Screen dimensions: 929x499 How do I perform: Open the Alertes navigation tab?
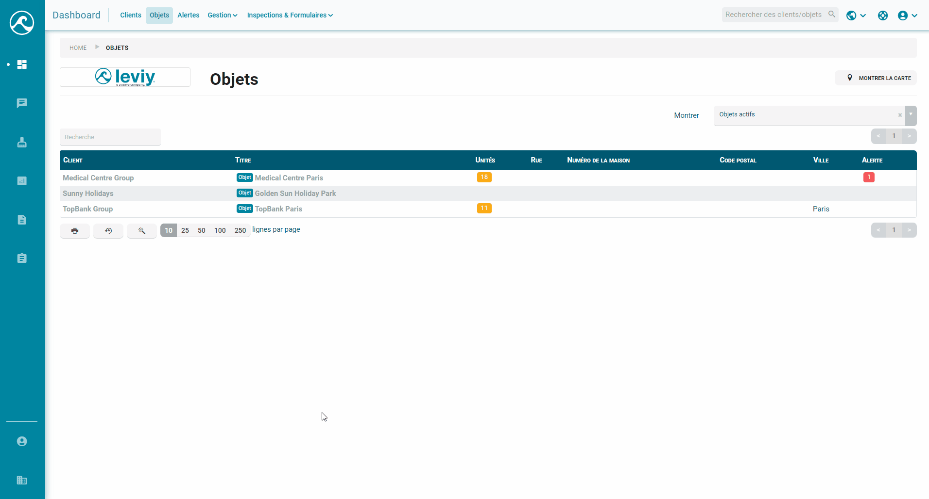(189, 15)
